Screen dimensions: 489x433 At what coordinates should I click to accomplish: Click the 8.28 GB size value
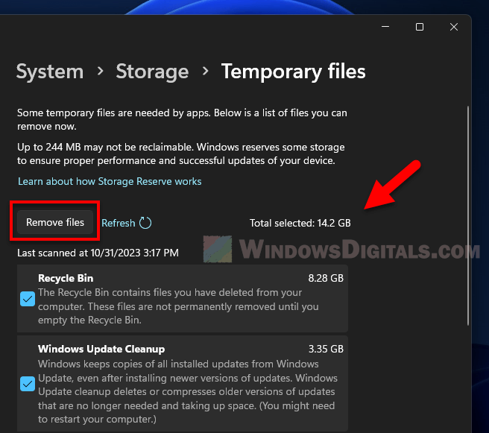point(326,278)
